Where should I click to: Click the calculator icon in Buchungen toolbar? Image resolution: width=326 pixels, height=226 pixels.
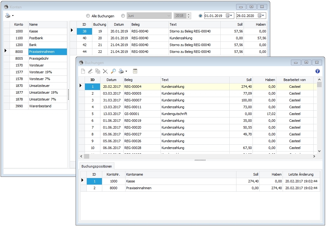(135, 71)
